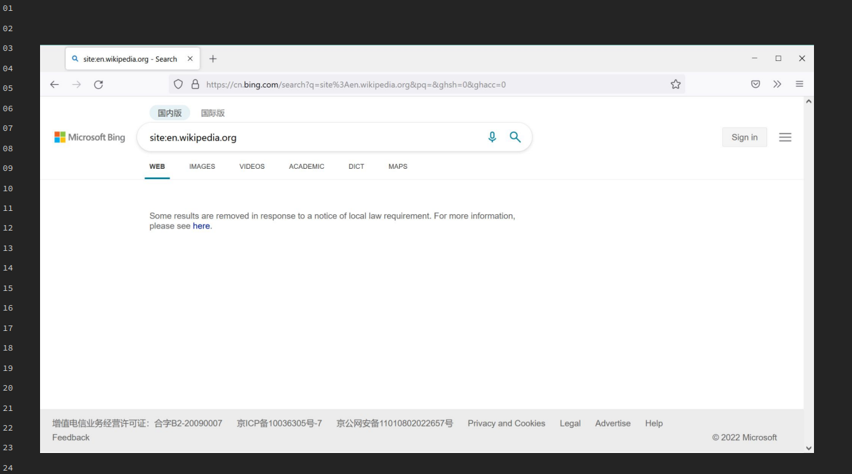Screen dimensions: 852x474
Task: Click the Bing search input field
Action: [305, 138]
